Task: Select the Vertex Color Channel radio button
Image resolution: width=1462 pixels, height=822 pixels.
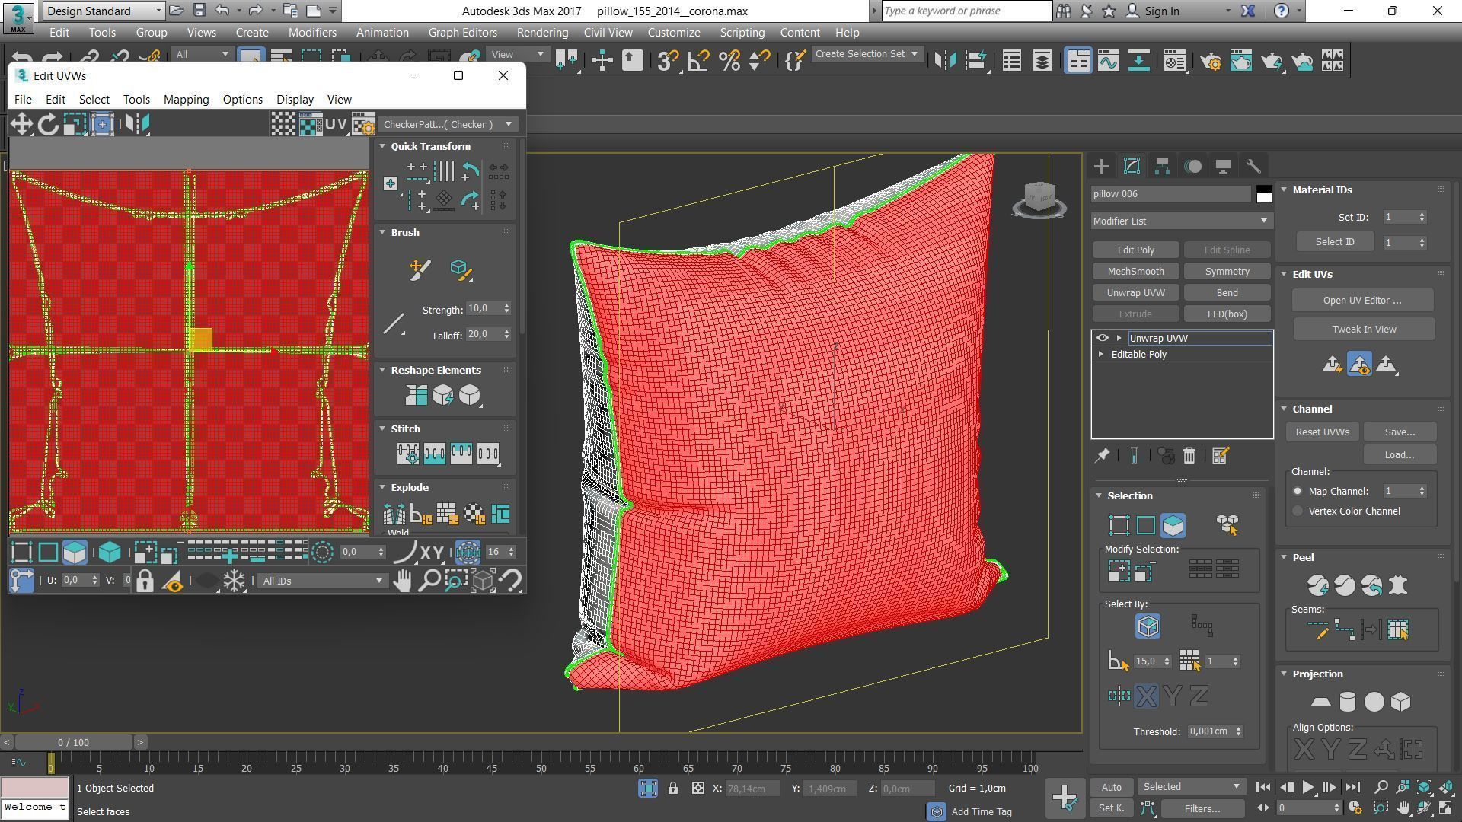Action: coord(1298,511)
